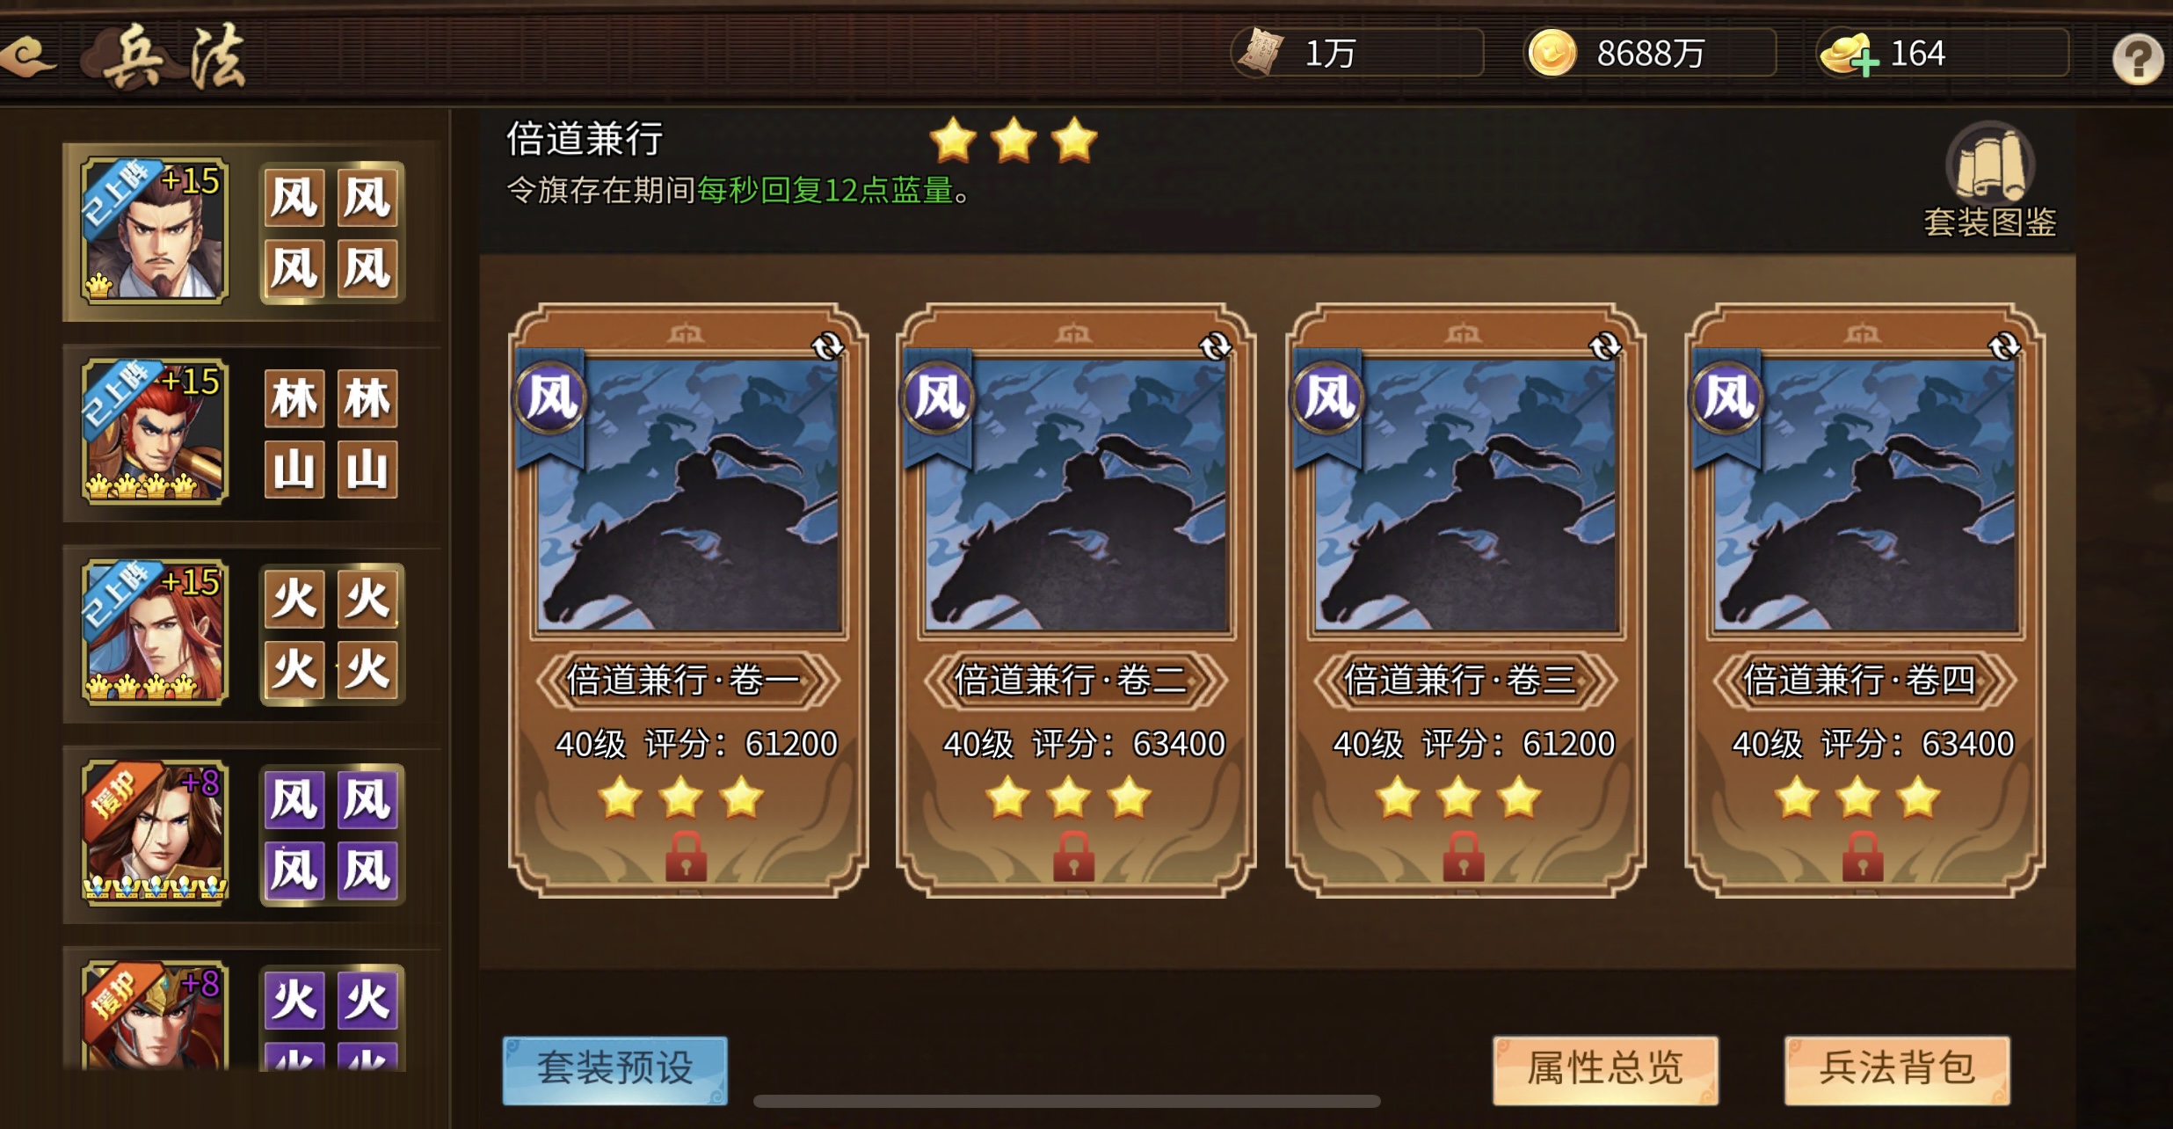
Task: Select the first hero with four 风 slots
Action: click(155, 231)
